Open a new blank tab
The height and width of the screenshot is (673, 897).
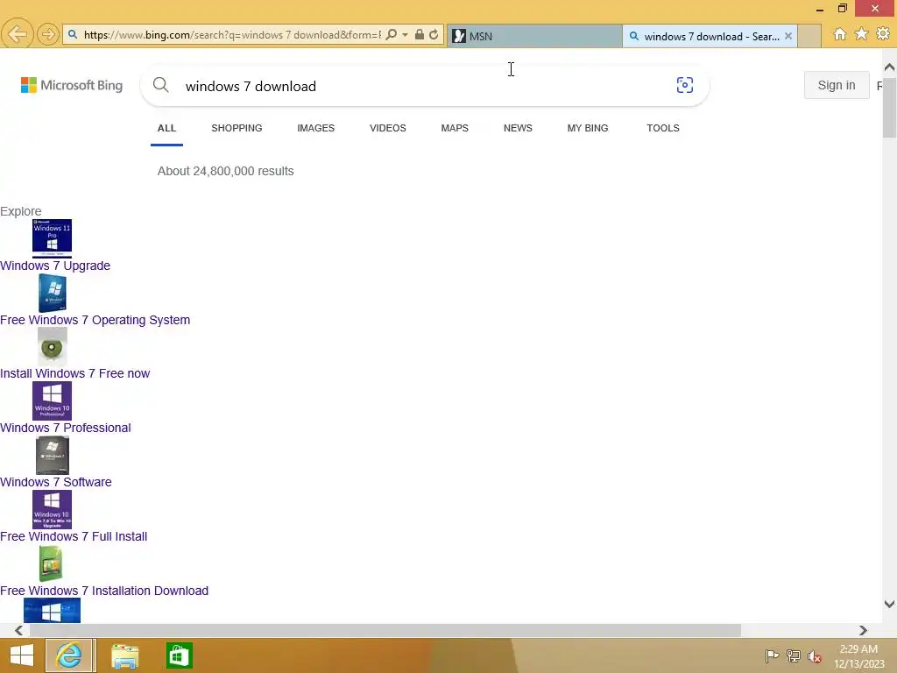(809, 36)
